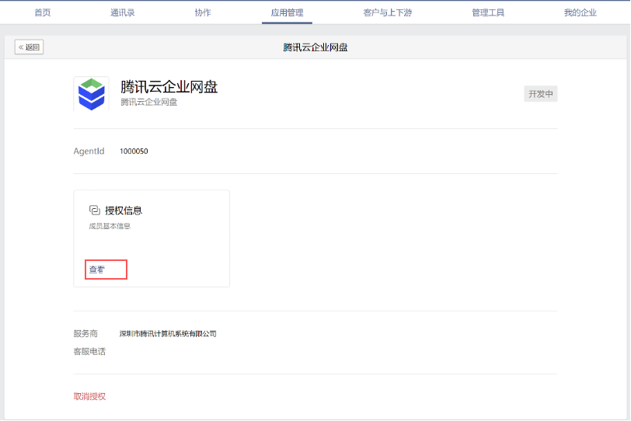Click the AgentId value 1000050
This screenshot has height=421, width=631.
(x=134, y=151)
